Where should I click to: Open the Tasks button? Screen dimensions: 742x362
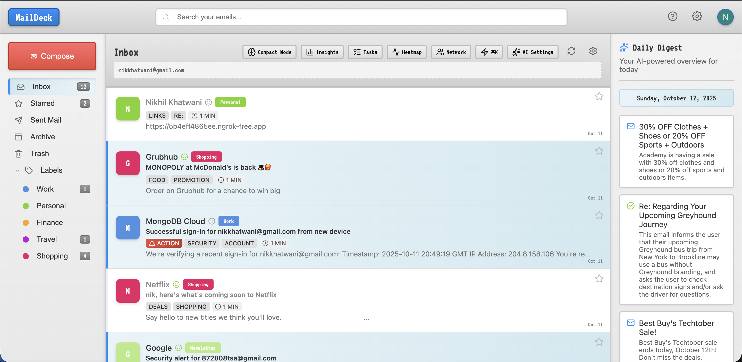[365, 52]
